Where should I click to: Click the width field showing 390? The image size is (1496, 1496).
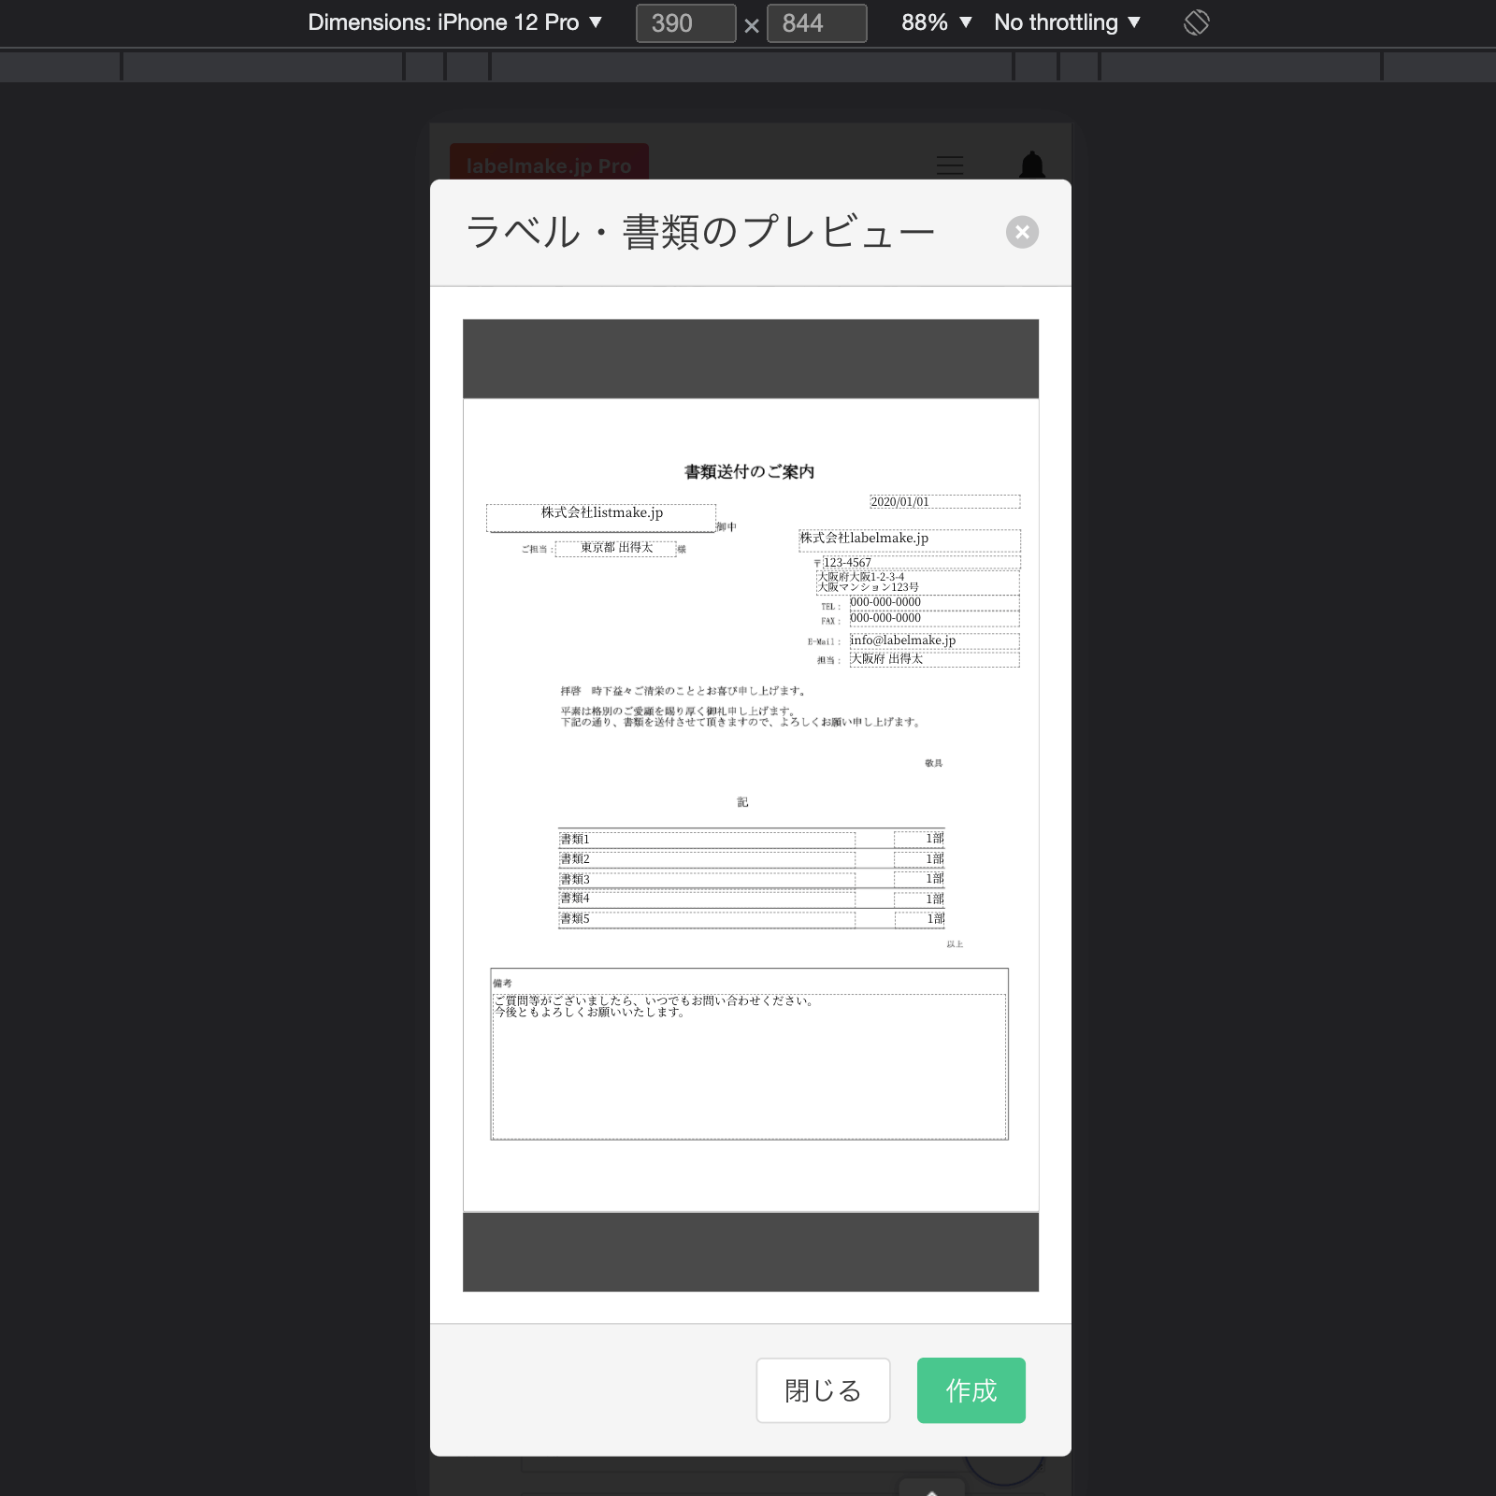coord(685,23)
